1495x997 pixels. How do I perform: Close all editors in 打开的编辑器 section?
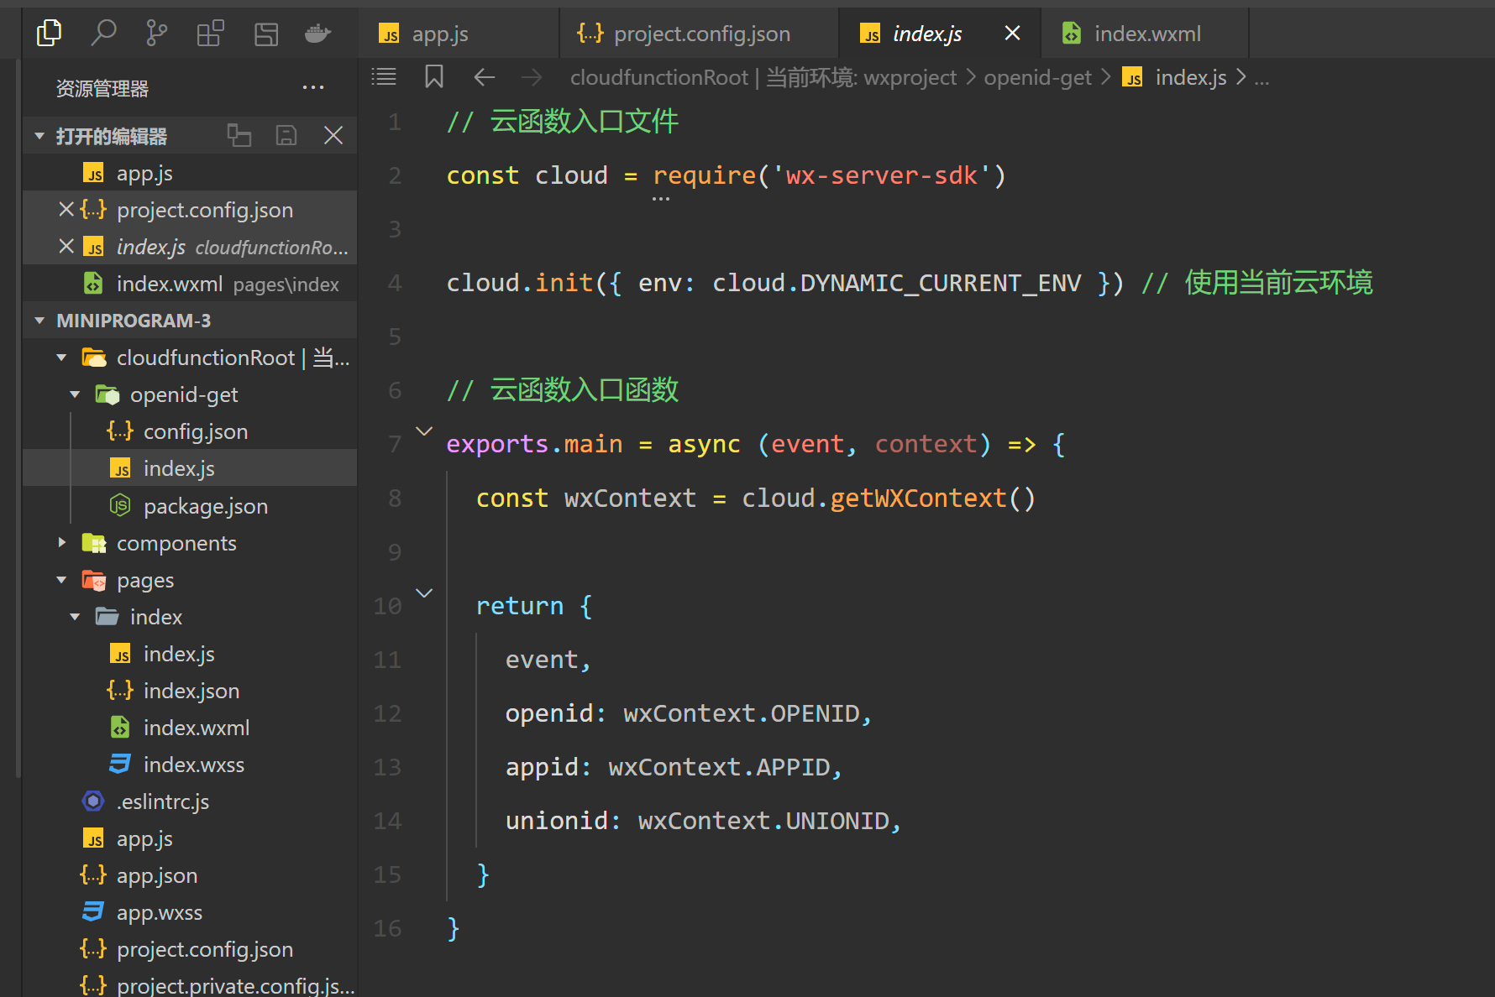click(x=333, y=134)
